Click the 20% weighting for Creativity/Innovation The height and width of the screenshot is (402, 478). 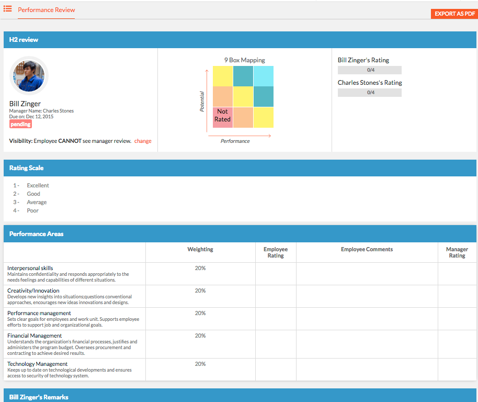(x=200, y=291)
